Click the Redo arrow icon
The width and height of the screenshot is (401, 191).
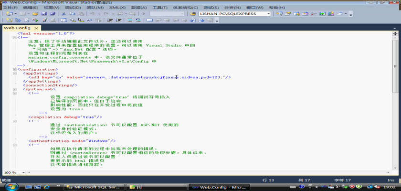pos(106,14)
